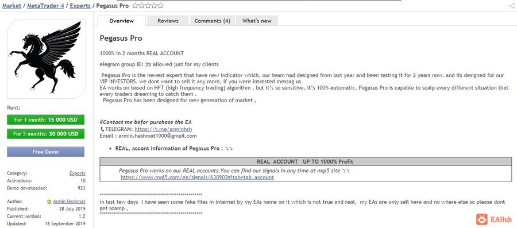The height and width of the screenshot is (228, 517).
Task: Click the green verified shield next to author
Action: (x=49, y=202)
